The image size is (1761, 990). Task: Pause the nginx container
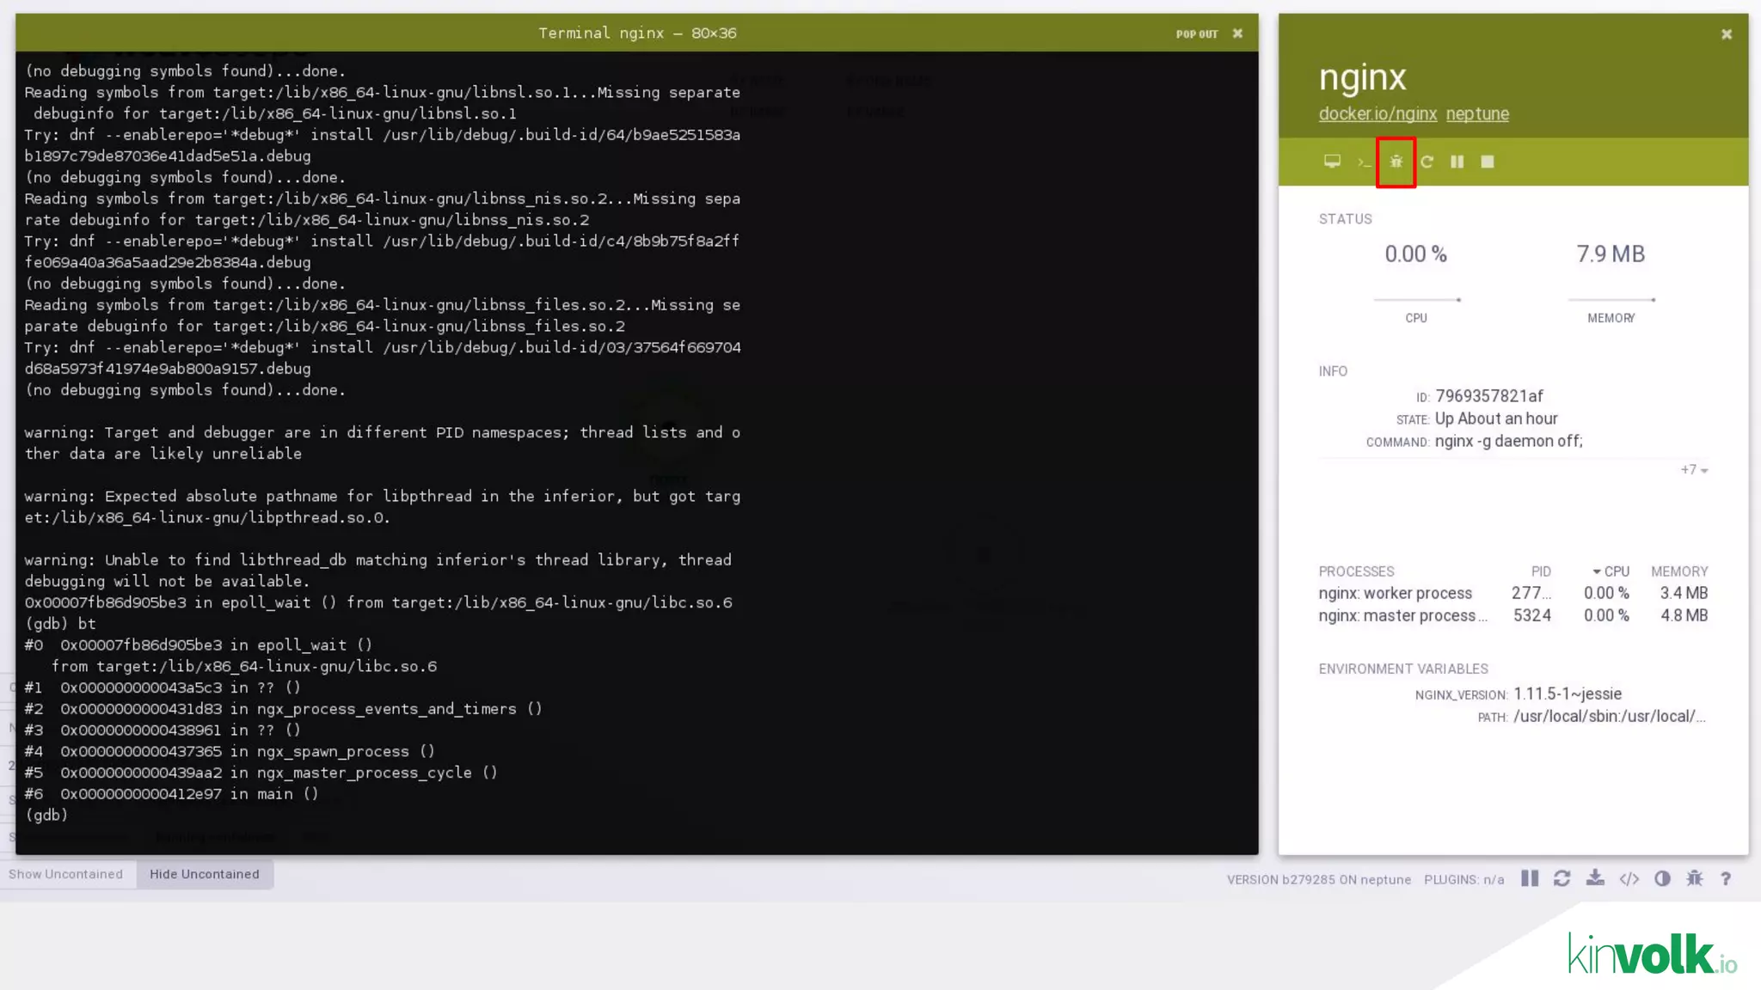click(x=1457, y=162)
